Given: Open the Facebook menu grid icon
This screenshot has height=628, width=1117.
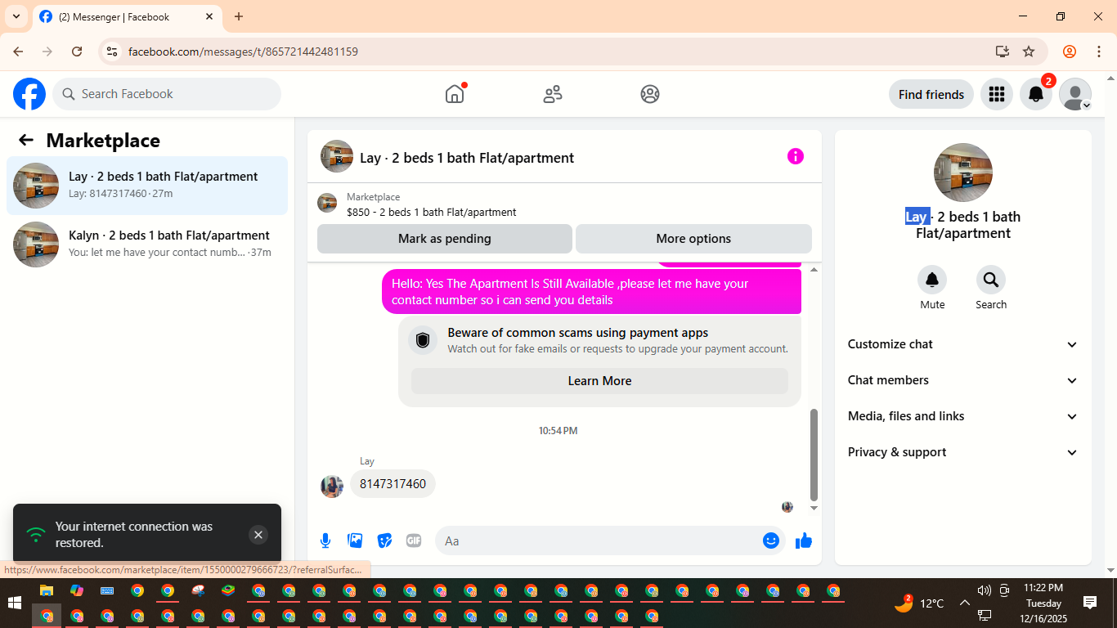Looking at the screenshot, I should 996,94.
